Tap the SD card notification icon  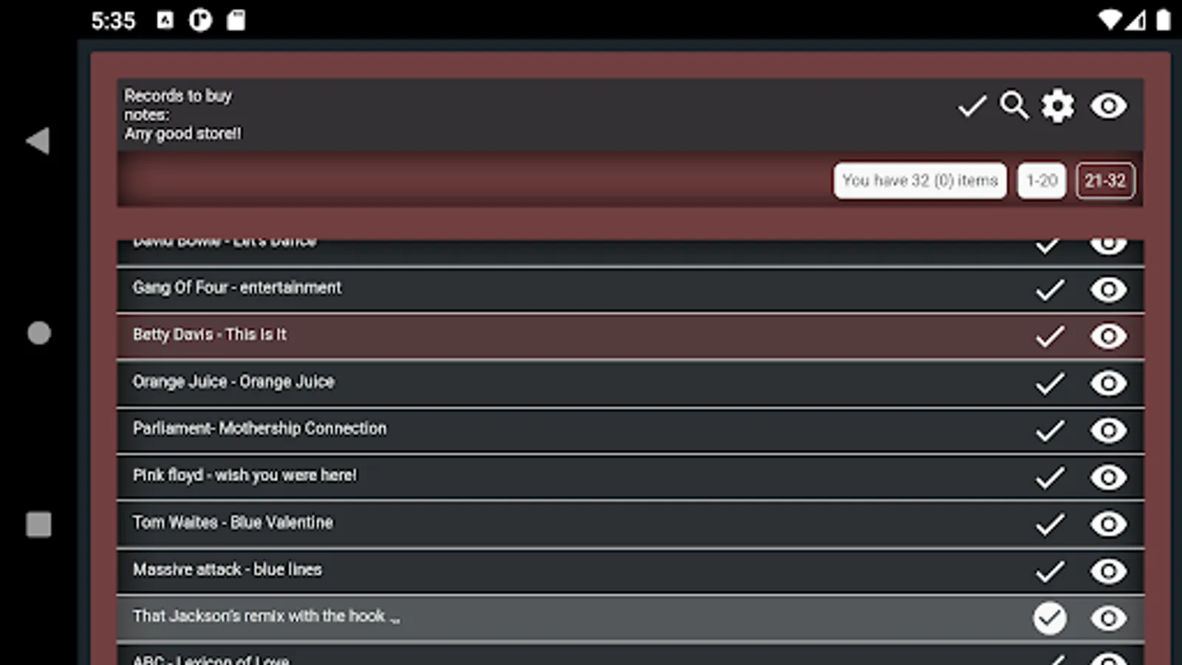click(x=236, y=20)
